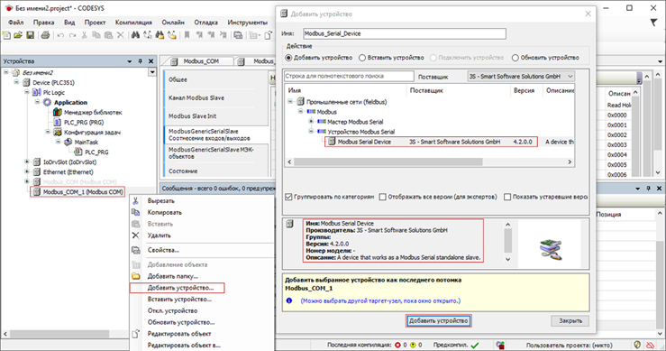666x351 pixels.
Task: Click the Имя device name field
Action: 405,33
